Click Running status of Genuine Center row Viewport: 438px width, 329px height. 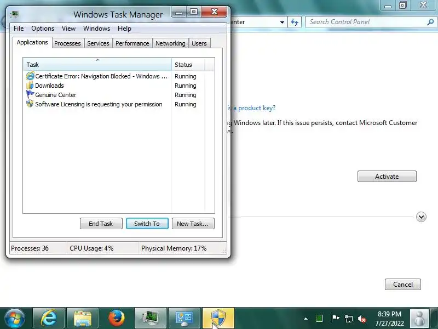click(186, 95)
